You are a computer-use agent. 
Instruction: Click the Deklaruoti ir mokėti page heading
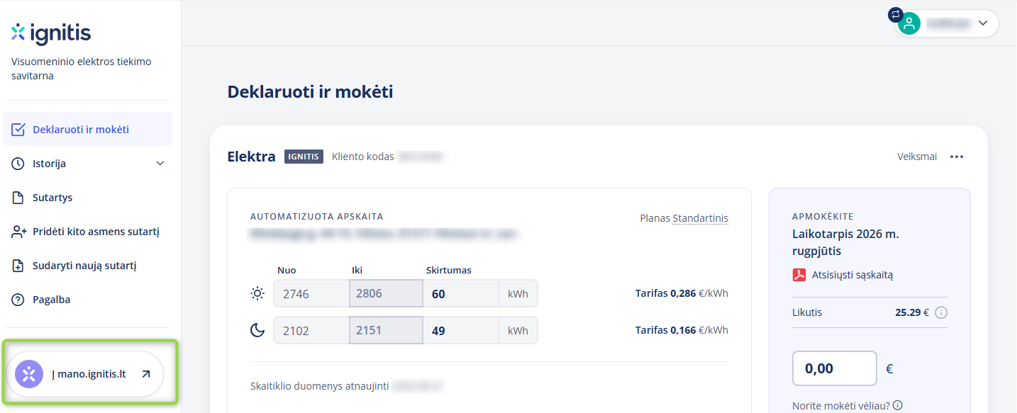tap(310, 91)
